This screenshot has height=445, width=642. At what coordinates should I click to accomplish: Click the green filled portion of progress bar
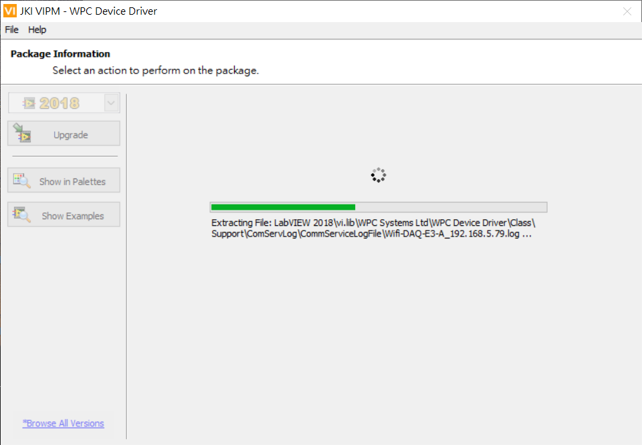pos(283,207)
